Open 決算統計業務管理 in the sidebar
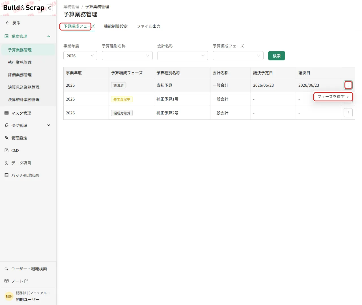Viewport: 362px width, 305px height. 28,99
